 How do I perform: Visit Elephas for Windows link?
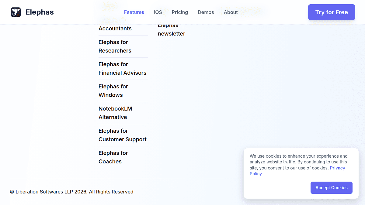113,91
